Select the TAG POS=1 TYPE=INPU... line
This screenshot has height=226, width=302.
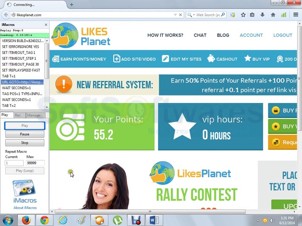(22, 94)
